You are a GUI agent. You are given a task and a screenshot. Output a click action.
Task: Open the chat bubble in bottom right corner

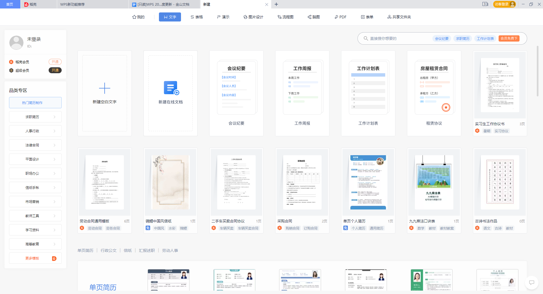click(531, 283)
